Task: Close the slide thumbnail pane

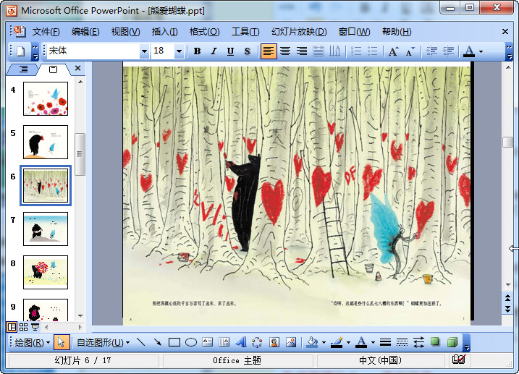Action: [77, 68]
